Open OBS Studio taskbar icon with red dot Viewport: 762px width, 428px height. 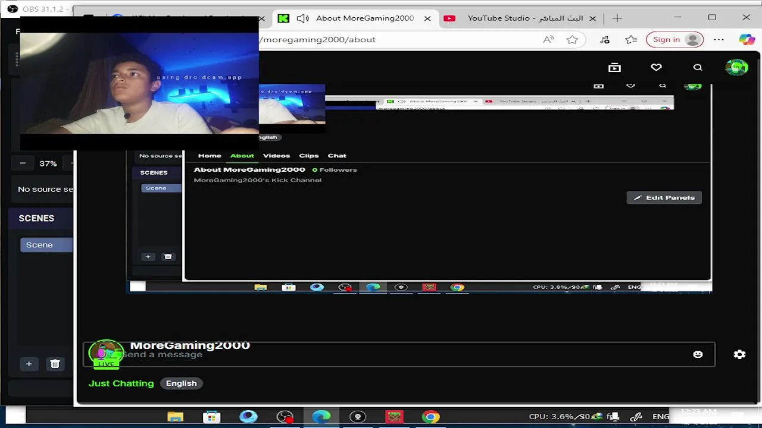tap(285, 417)
